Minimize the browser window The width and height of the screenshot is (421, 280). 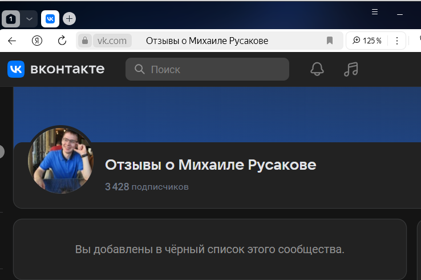coord(400,14)
